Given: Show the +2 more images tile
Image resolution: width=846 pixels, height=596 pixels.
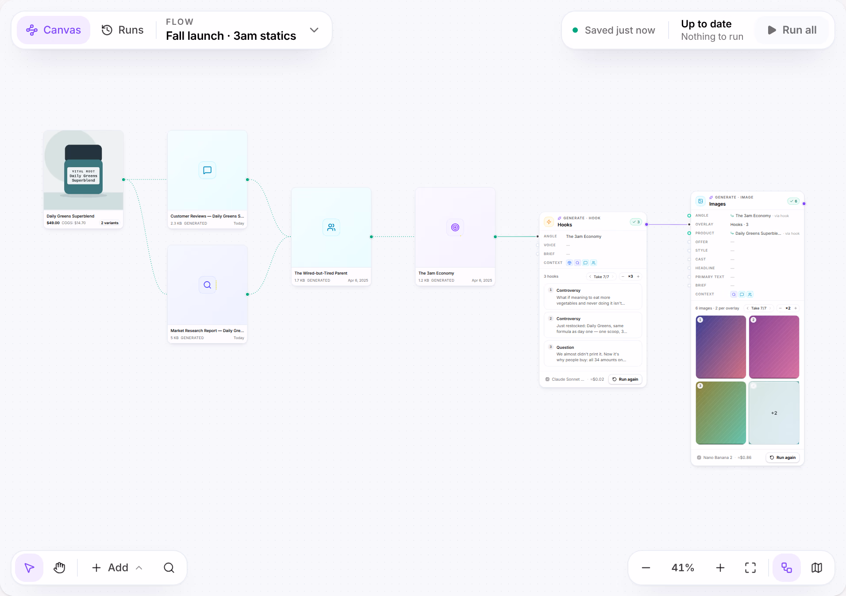Looking at the screenshot, I should click(x=774, y=413).
